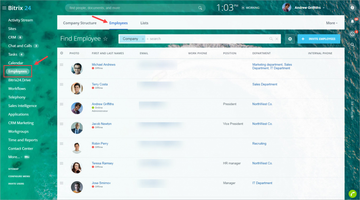This screenshot has height=200, width=360.
Task: Open Contact Center in sidebar
Action: pos(21,149)
